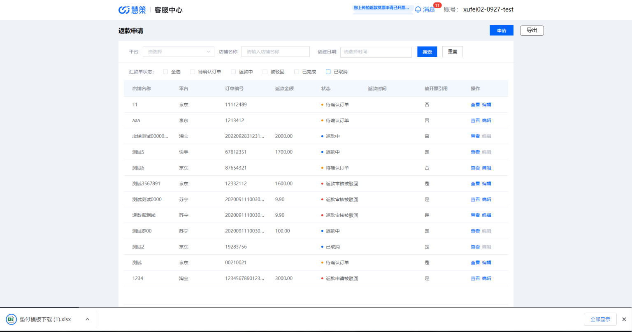The height and width of the screenshot is (332, 632).
Task: Click the 已取消 status in 测试2 row
Action: click(x=332, y=247)
